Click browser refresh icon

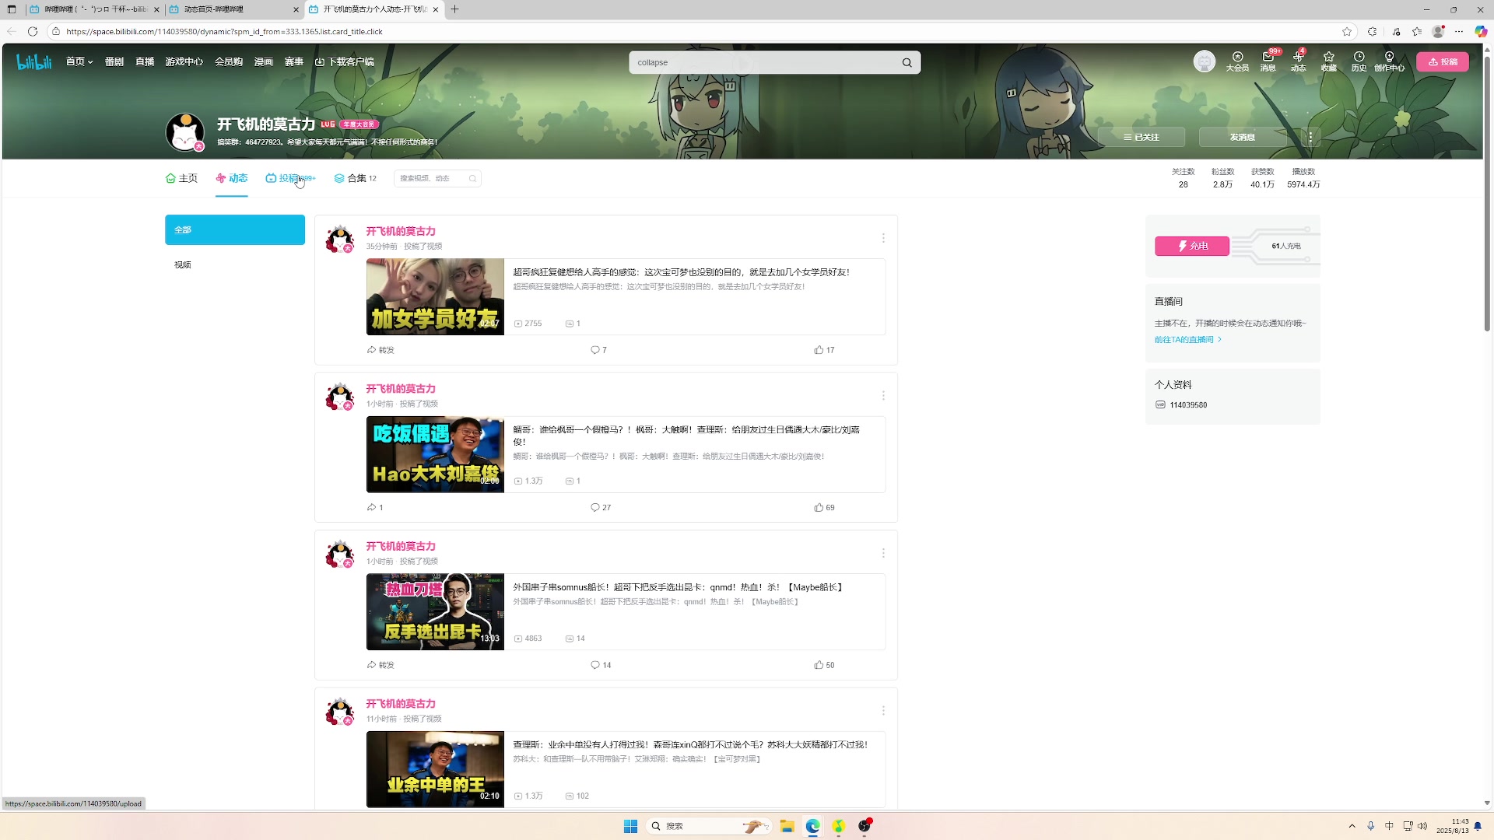coord(33,32)
